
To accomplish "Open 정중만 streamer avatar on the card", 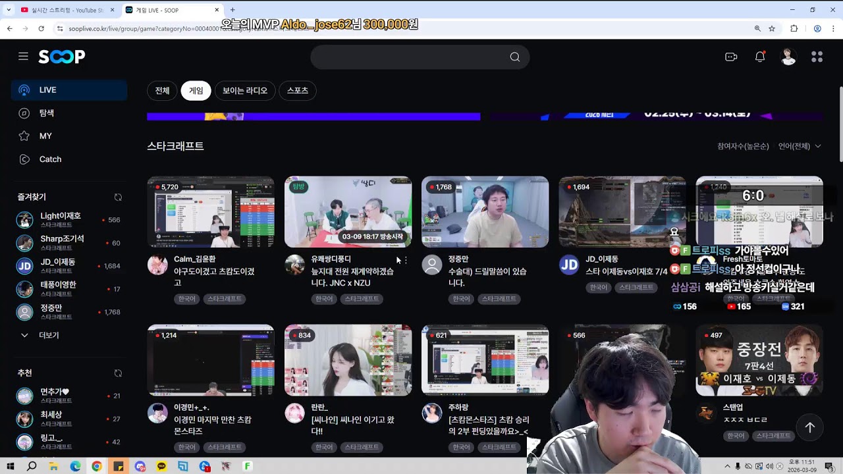I will (431, 265).
